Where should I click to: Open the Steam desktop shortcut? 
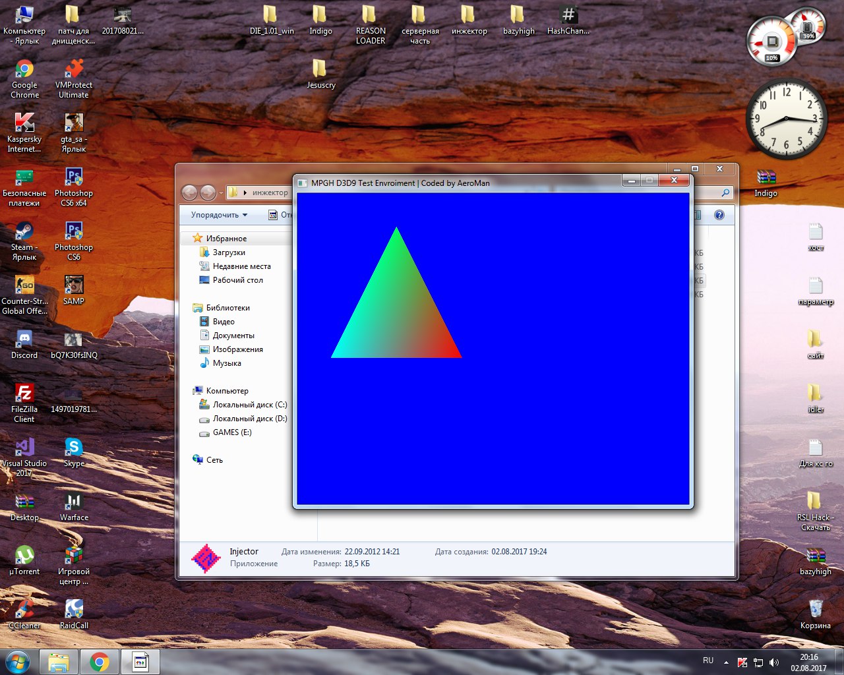point(24,231)
